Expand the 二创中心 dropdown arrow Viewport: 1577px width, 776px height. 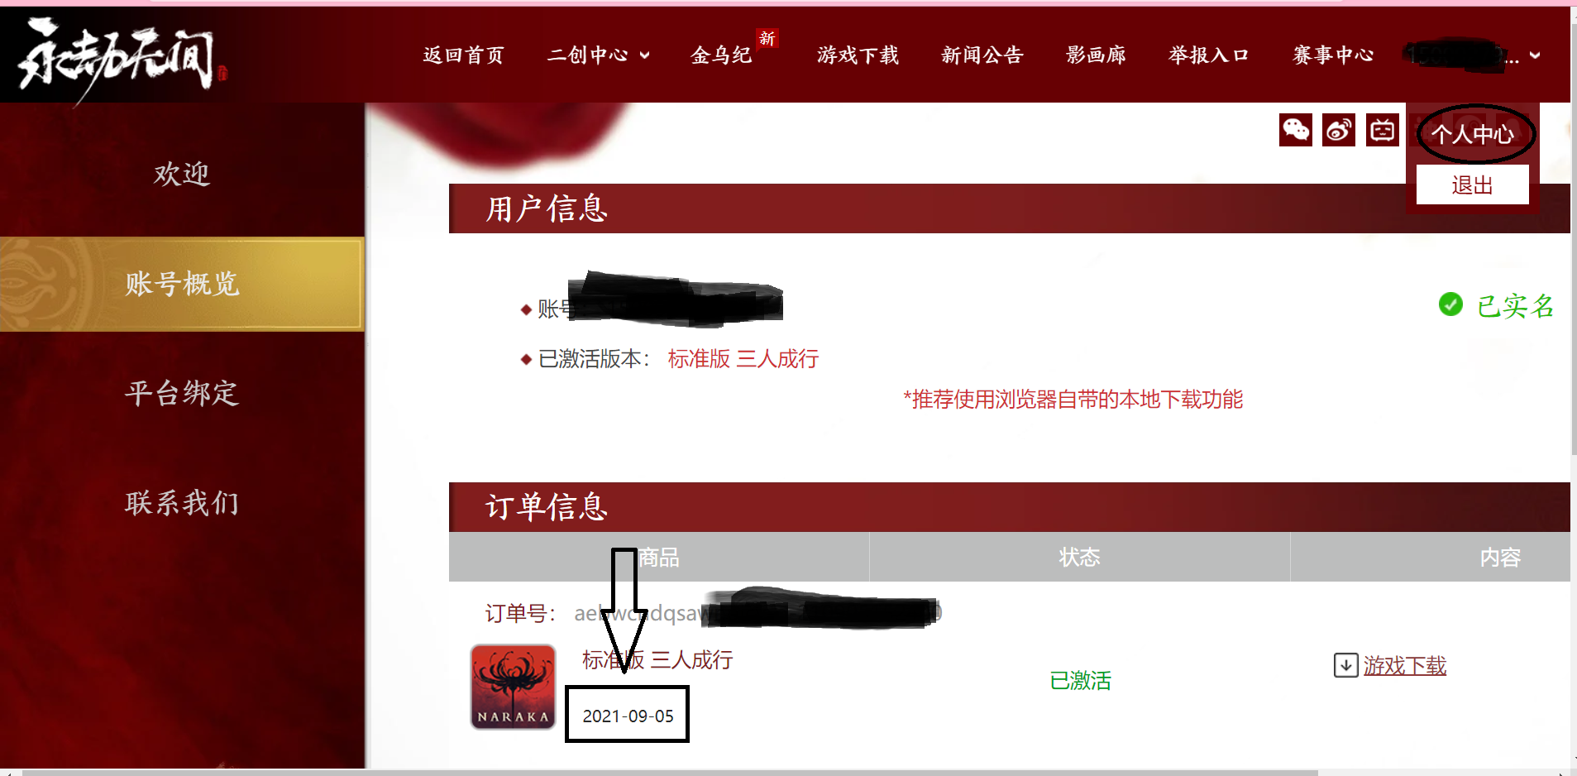tap(645, 55)
